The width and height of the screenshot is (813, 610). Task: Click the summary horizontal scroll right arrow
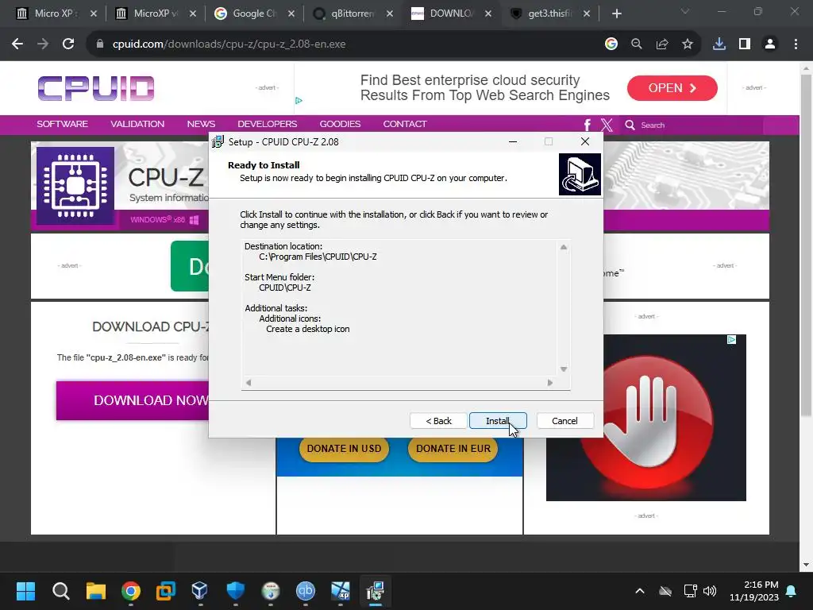pyautogui.click(x=550, y=383)
